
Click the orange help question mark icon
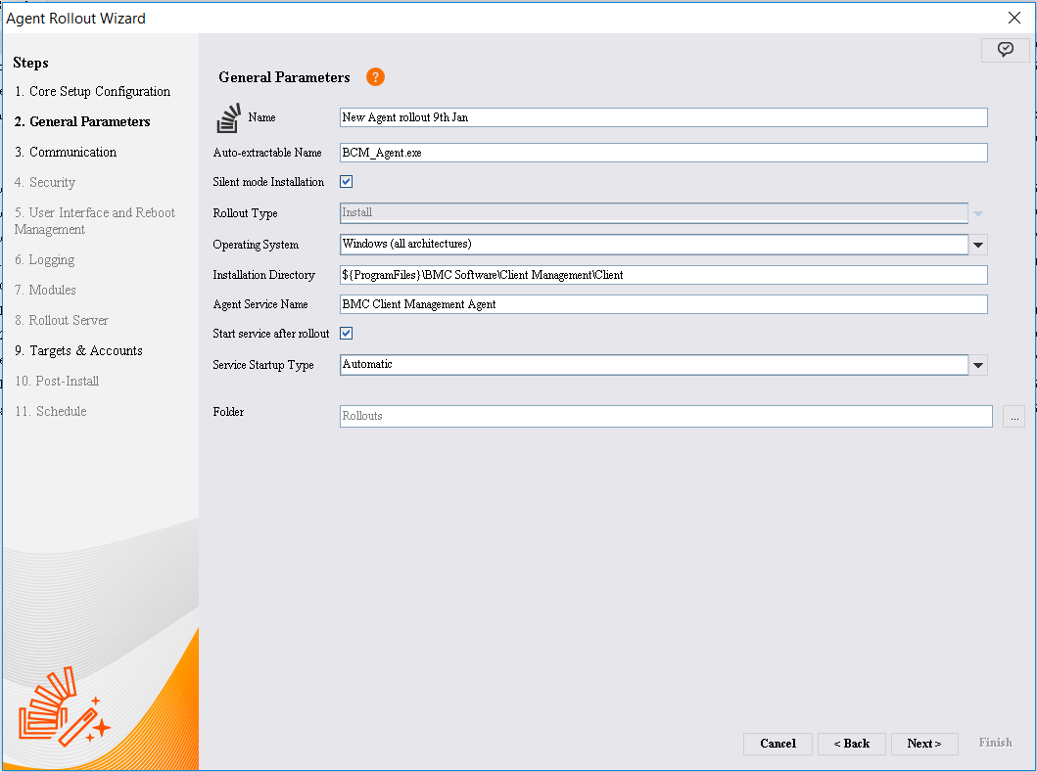coord(375,77)
